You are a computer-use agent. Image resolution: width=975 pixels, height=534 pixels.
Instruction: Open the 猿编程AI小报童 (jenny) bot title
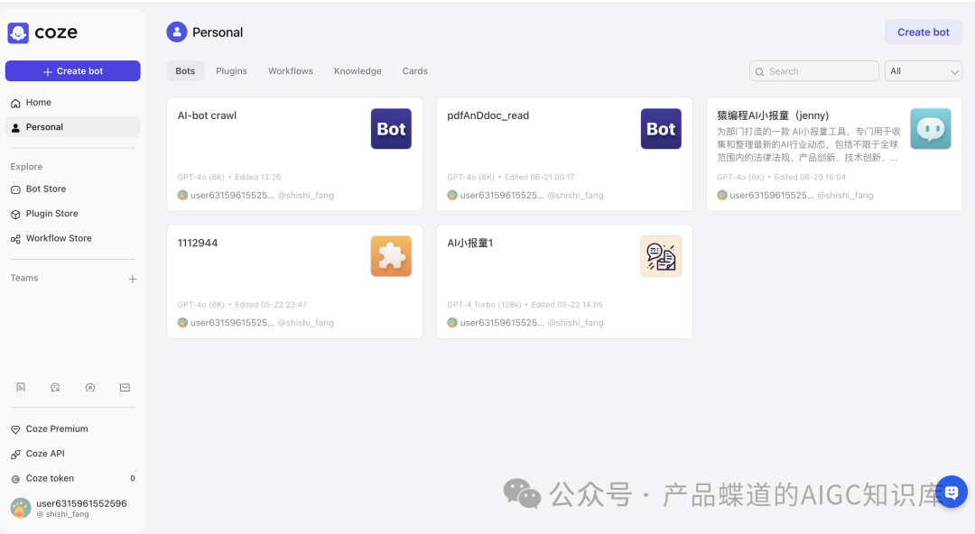773,115
